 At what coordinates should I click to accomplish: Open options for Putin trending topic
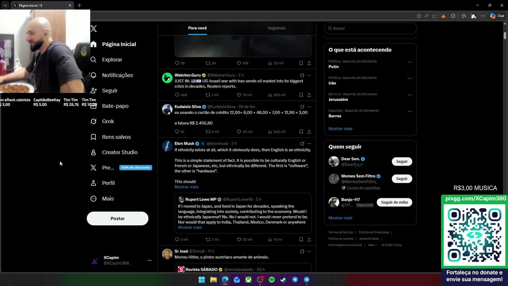tap(410, 62)
